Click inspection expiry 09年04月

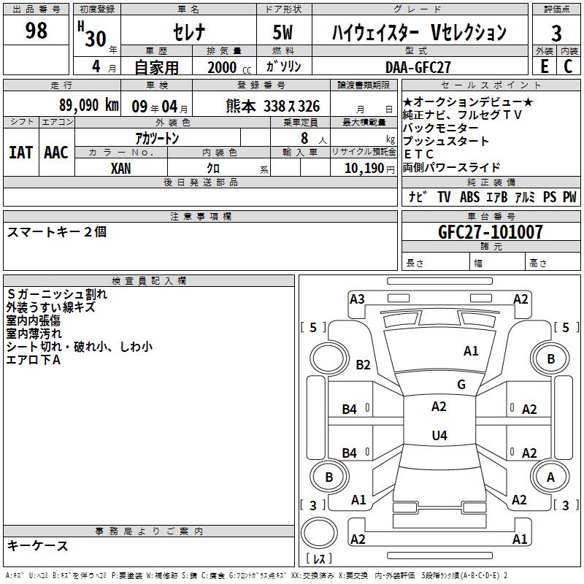pyautogui.click(x=159, y=107)
